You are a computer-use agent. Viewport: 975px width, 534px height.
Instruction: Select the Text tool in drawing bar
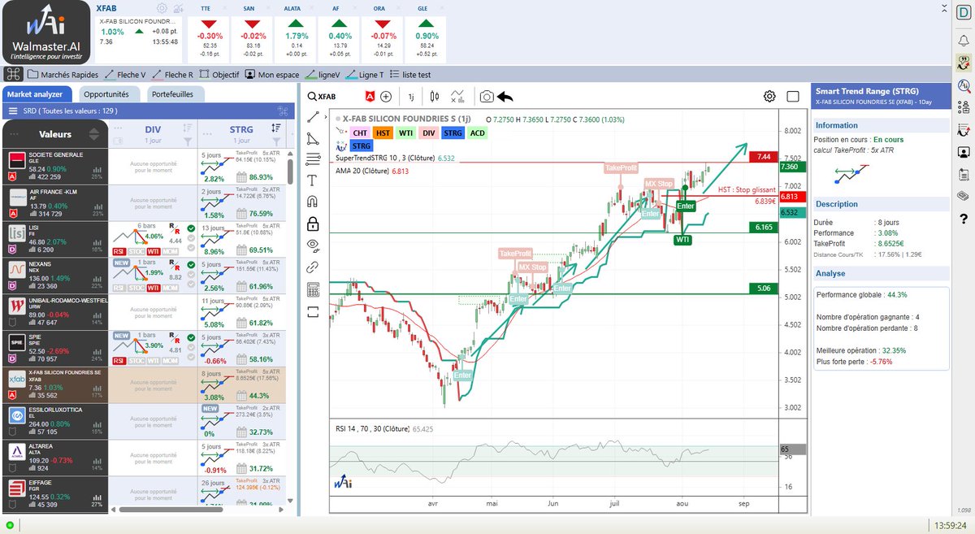tap(314, 180)
